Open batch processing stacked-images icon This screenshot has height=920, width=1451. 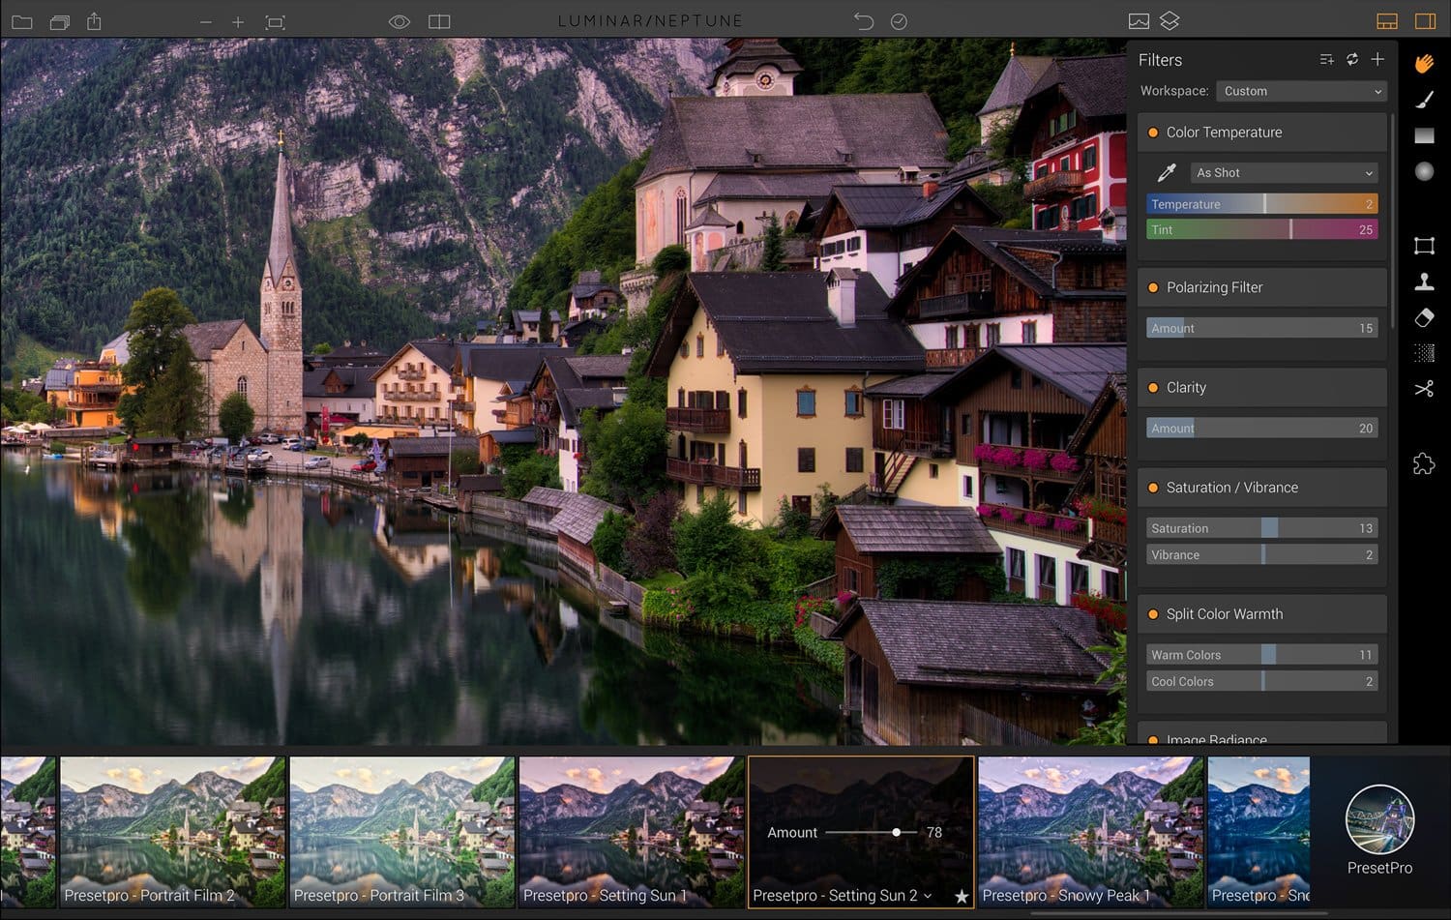[59, 21]
